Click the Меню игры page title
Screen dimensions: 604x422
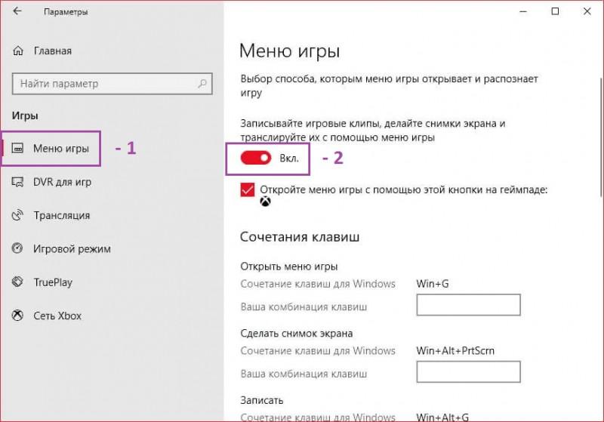click(x=290, y=51)
